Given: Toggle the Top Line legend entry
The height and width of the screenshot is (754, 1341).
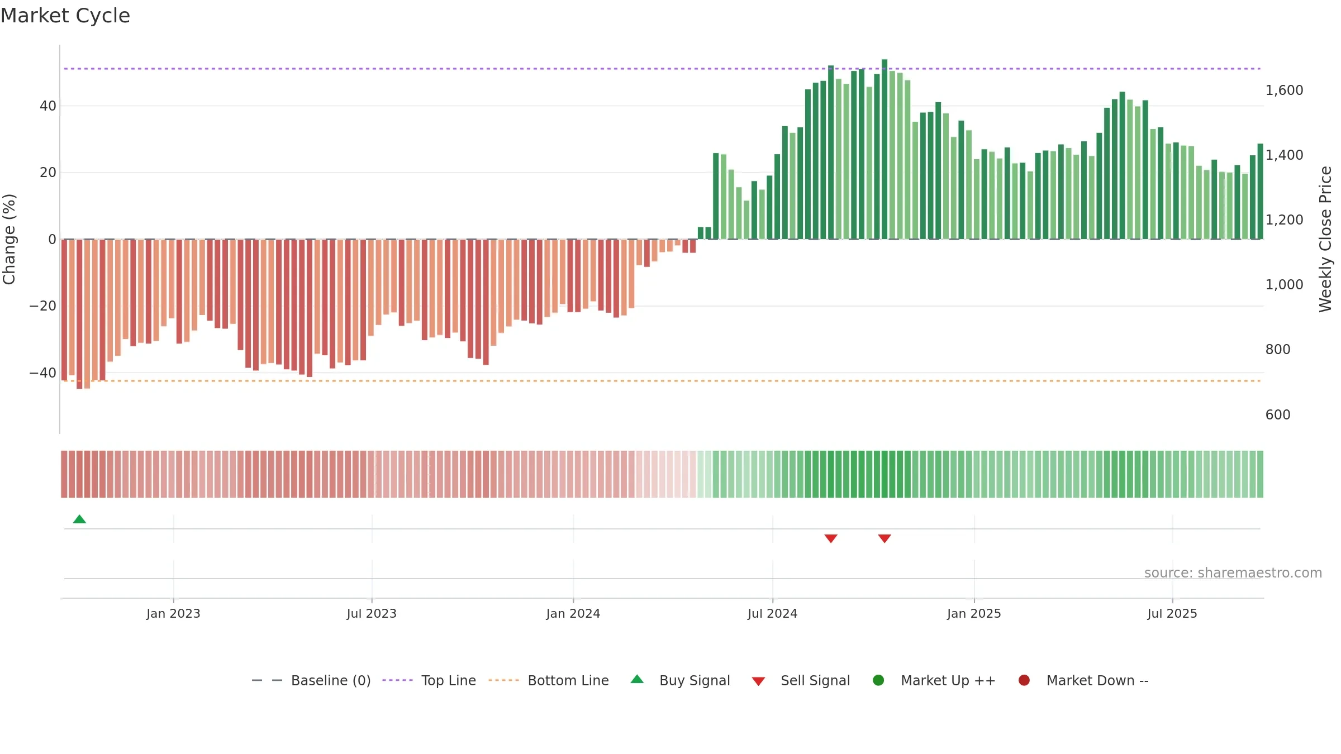Looking at the screenshot, I should 429,680.
